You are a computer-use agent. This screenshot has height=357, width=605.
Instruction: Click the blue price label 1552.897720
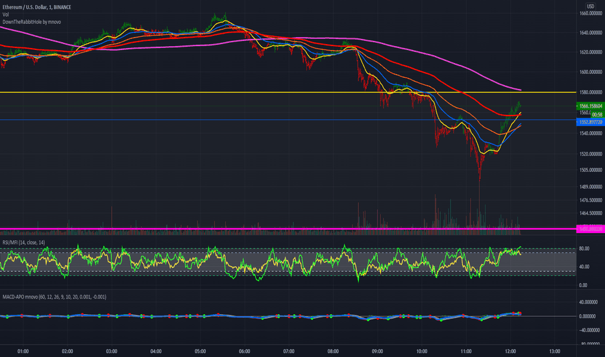590,122
